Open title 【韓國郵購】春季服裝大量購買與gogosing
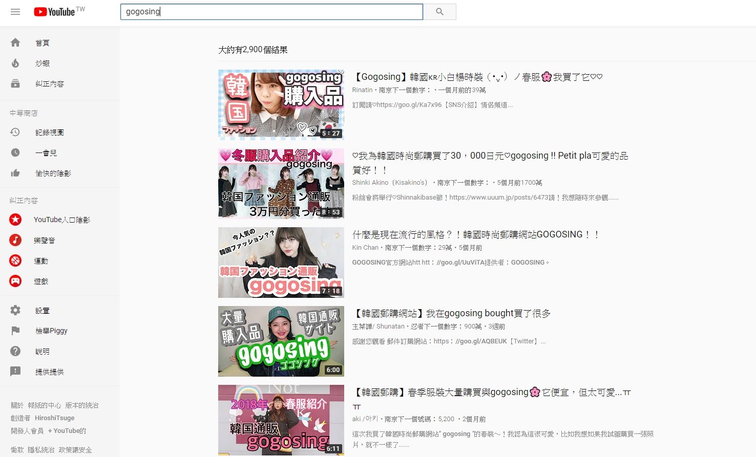The height and width of the screenshot is (457, 756). 492,399
